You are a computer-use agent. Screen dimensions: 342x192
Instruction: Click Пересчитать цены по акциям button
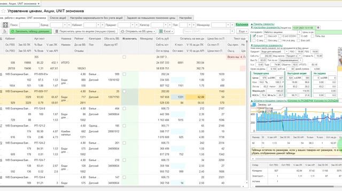pos(85,31)
